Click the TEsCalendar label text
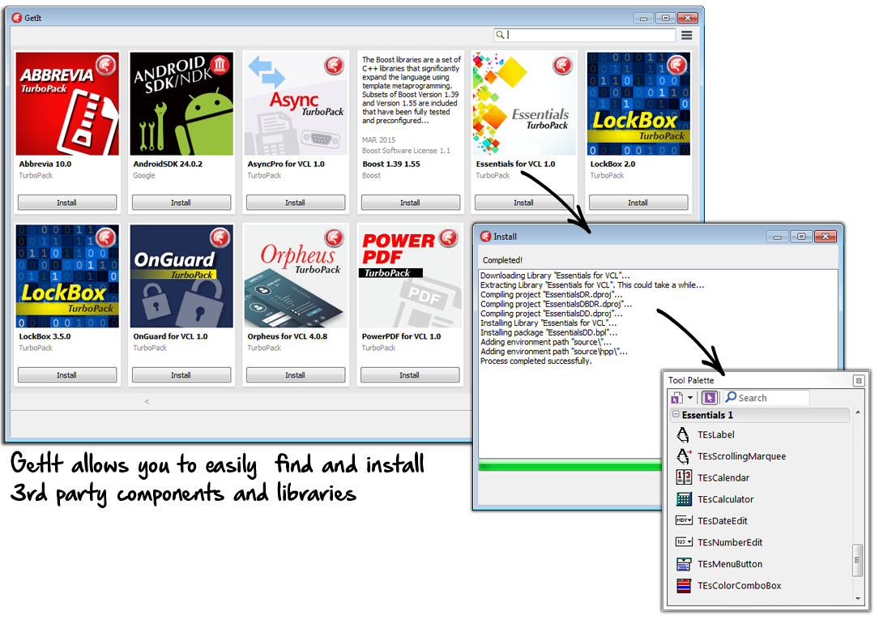This screenshot has width=879, height=620. click(723, 478)
